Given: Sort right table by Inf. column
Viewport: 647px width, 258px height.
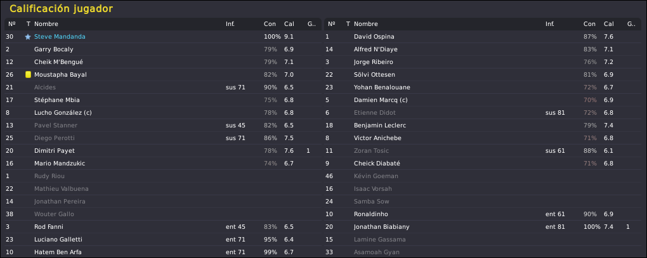Looking at the screenshot, I should 549,24.
